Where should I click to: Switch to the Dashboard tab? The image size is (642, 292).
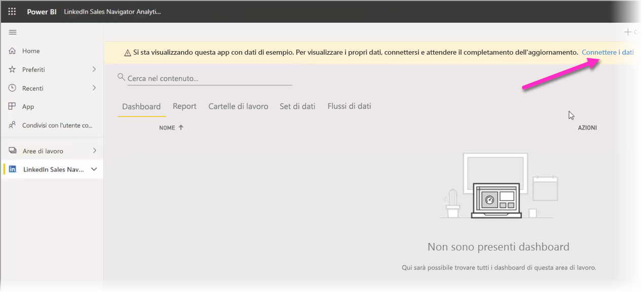pos(141,106)
